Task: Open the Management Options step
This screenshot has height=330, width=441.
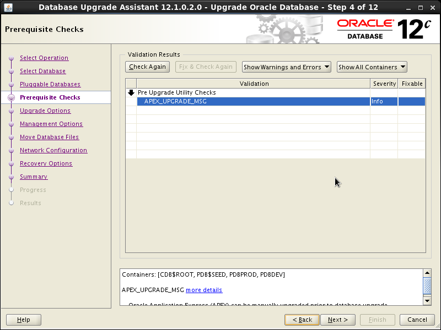Action: click(x=51, y=124)
